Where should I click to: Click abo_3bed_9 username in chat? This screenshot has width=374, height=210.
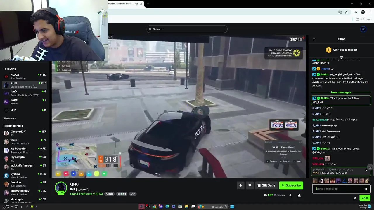320,120
